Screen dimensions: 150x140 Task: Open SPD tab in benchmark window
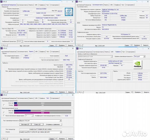tap(36, 98)
